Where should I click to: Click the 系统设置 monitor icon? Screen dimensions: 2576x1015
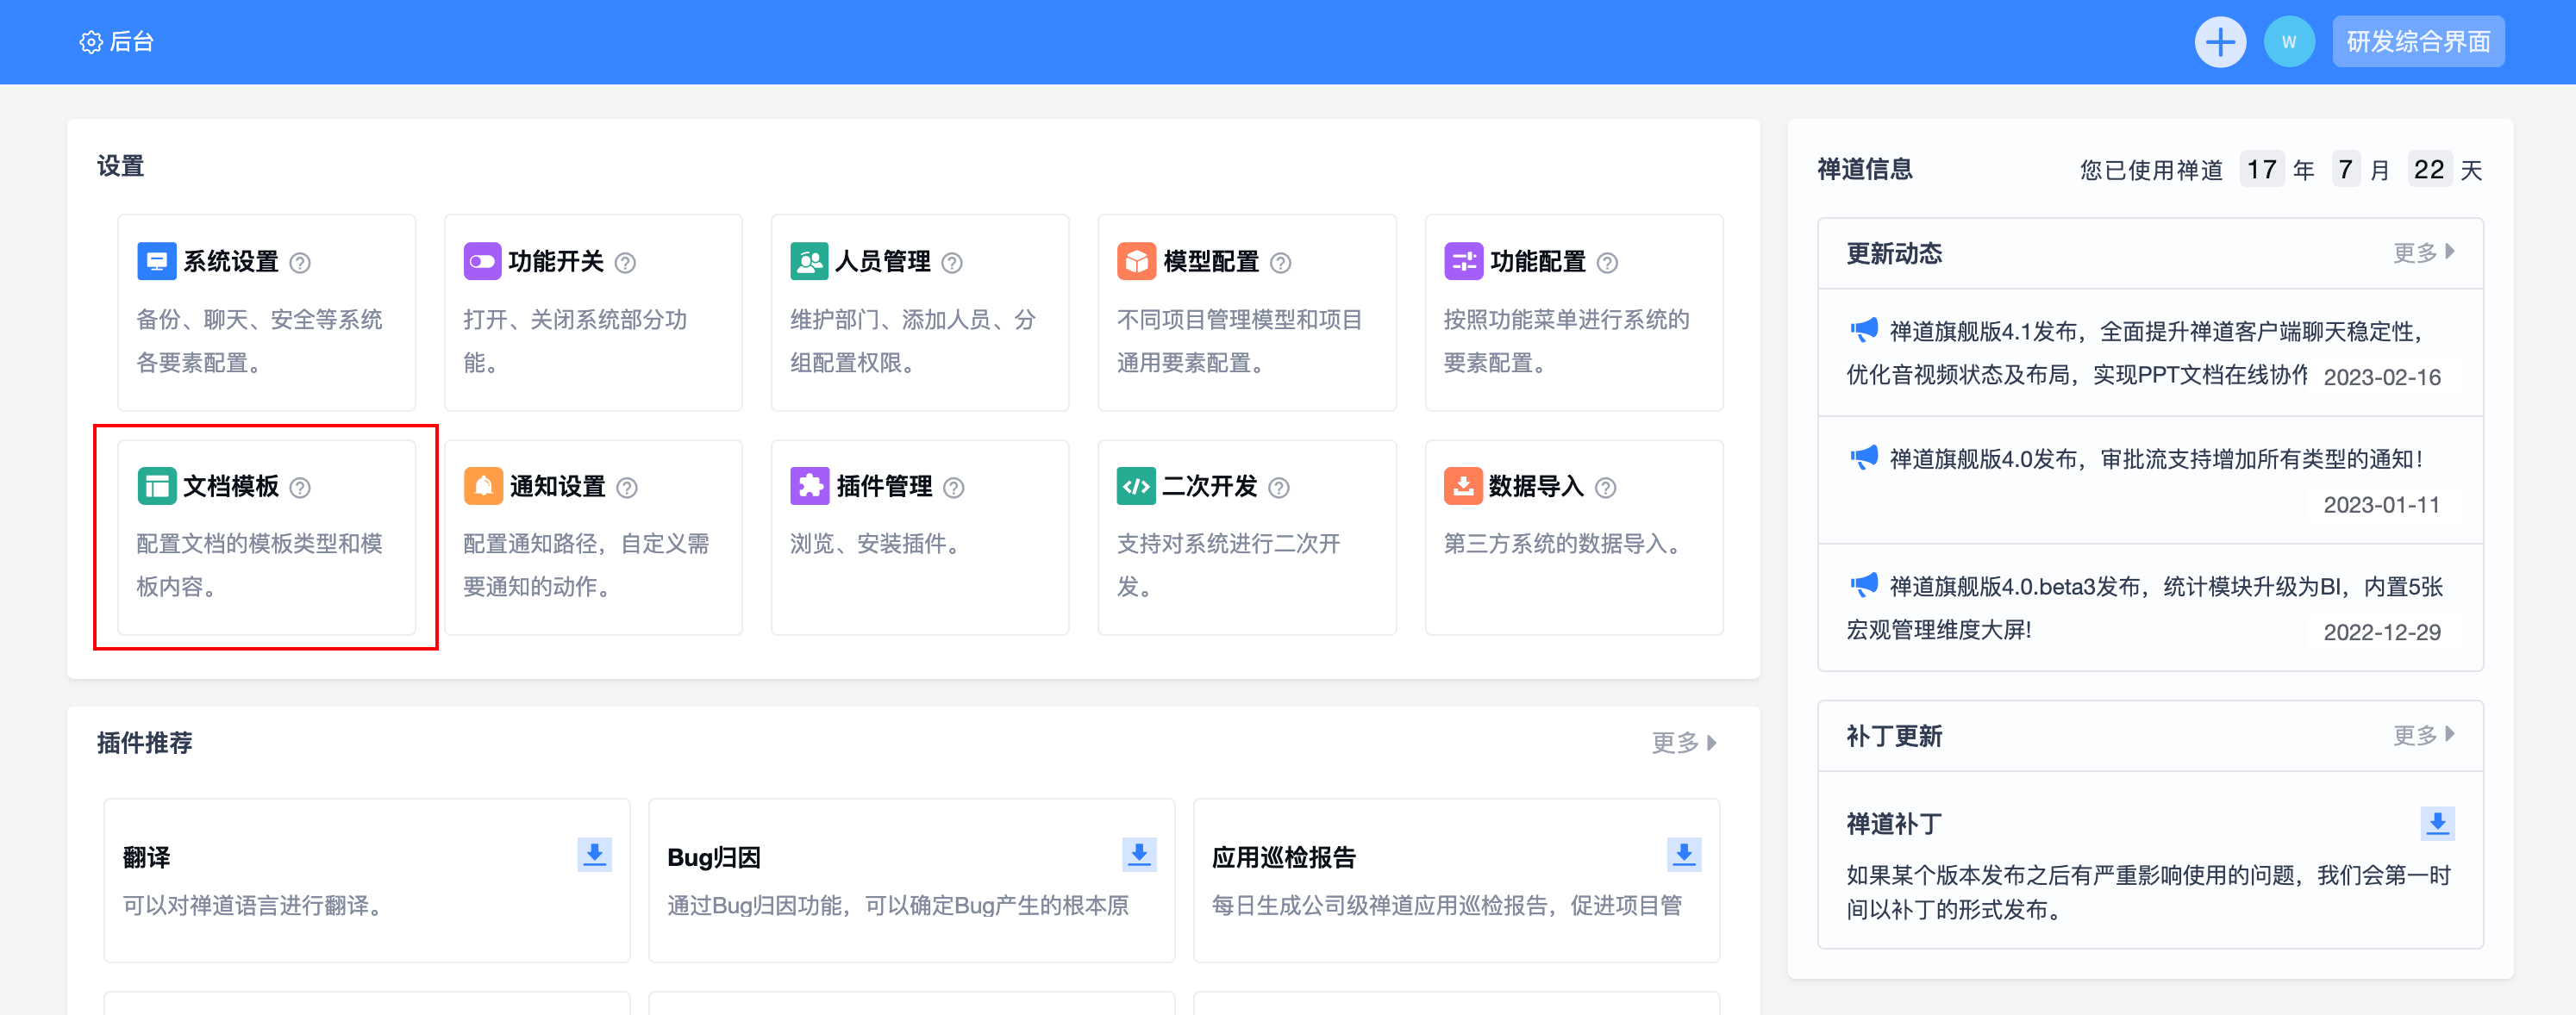coord(156,262)
